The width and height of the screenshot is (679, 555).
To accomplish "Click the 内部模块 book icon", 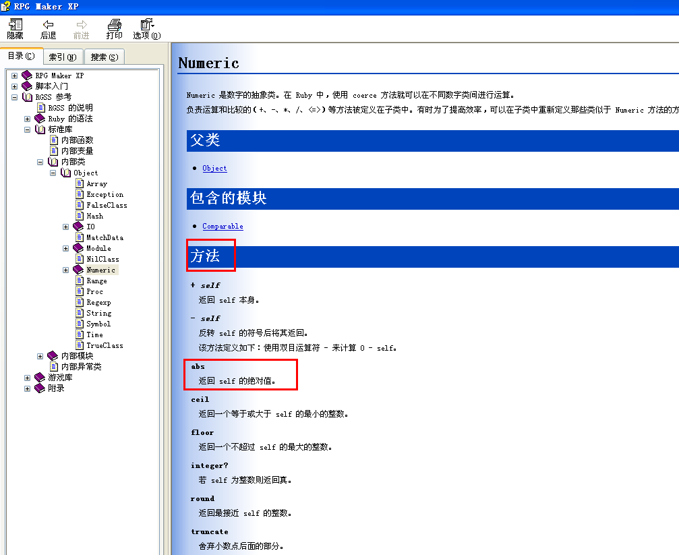I will pos(53,355).
